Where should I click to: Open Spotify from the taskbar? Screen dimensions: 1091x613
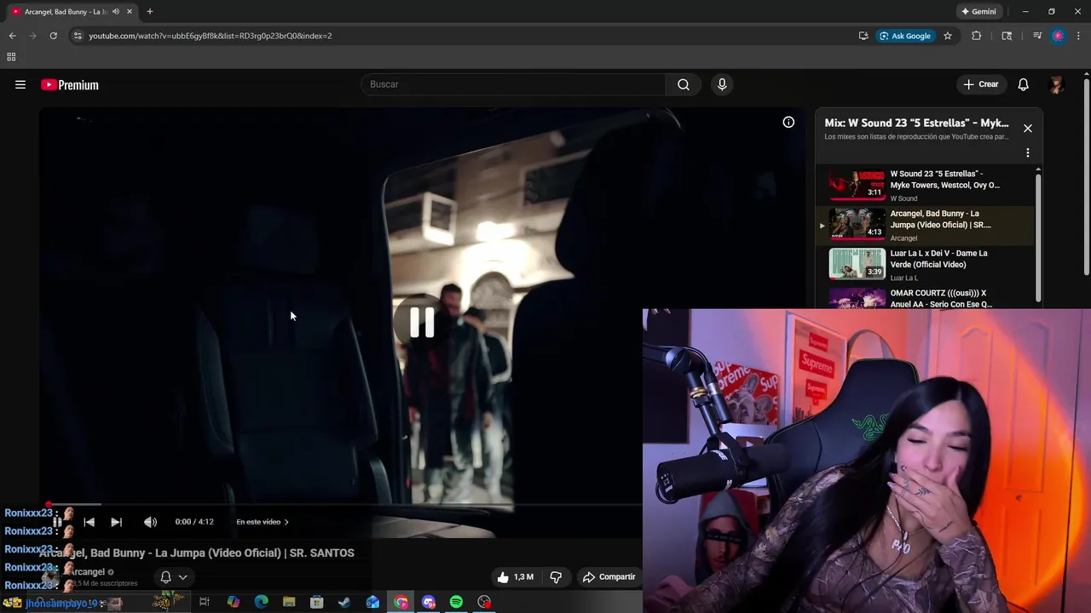point(456,602)
